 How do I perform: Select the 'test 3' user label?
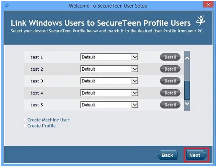coord(37,81)
